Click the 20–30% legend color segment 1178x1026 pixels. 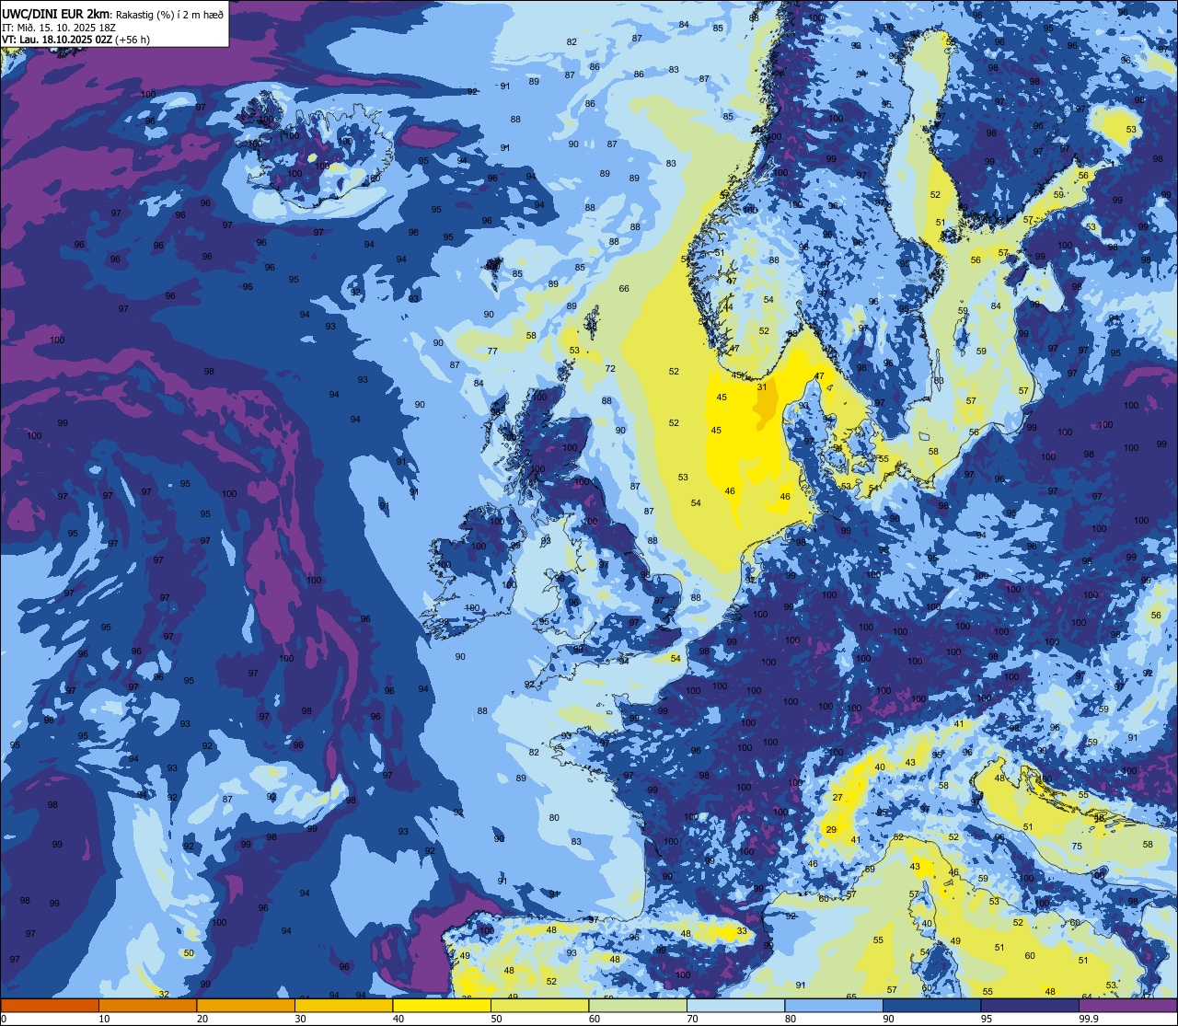click(246, 1005)
